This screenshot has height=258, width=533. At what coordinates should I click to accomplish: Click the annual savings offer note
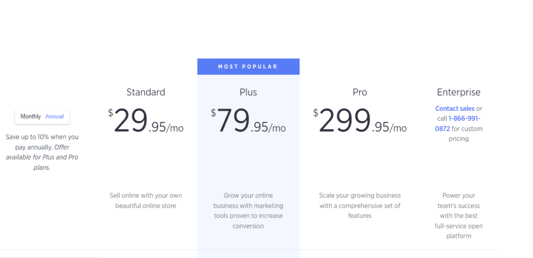coord(42,152)
